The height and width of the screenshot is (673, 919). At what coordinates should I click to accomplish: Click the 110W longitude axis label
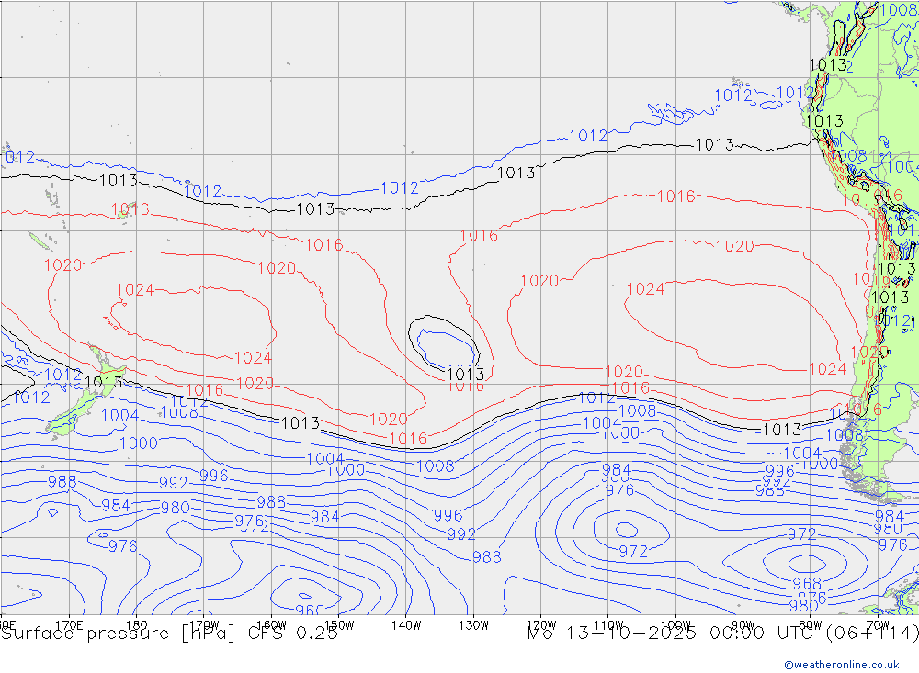[608, 625]
